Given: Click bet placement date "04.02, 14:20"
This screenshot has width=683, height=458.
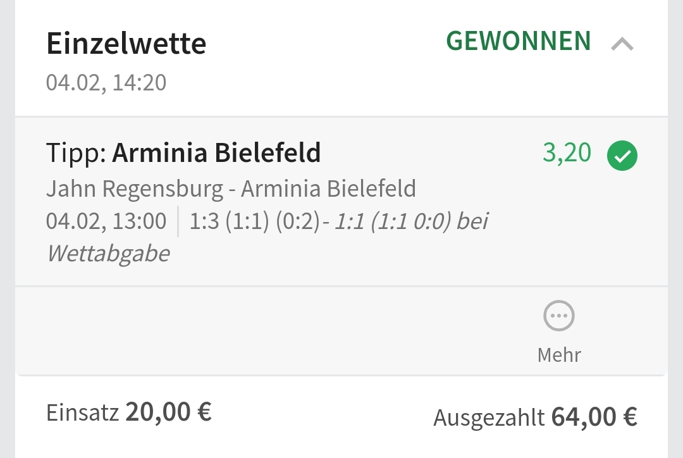Looking at the screenshot, I should (106, 83).
